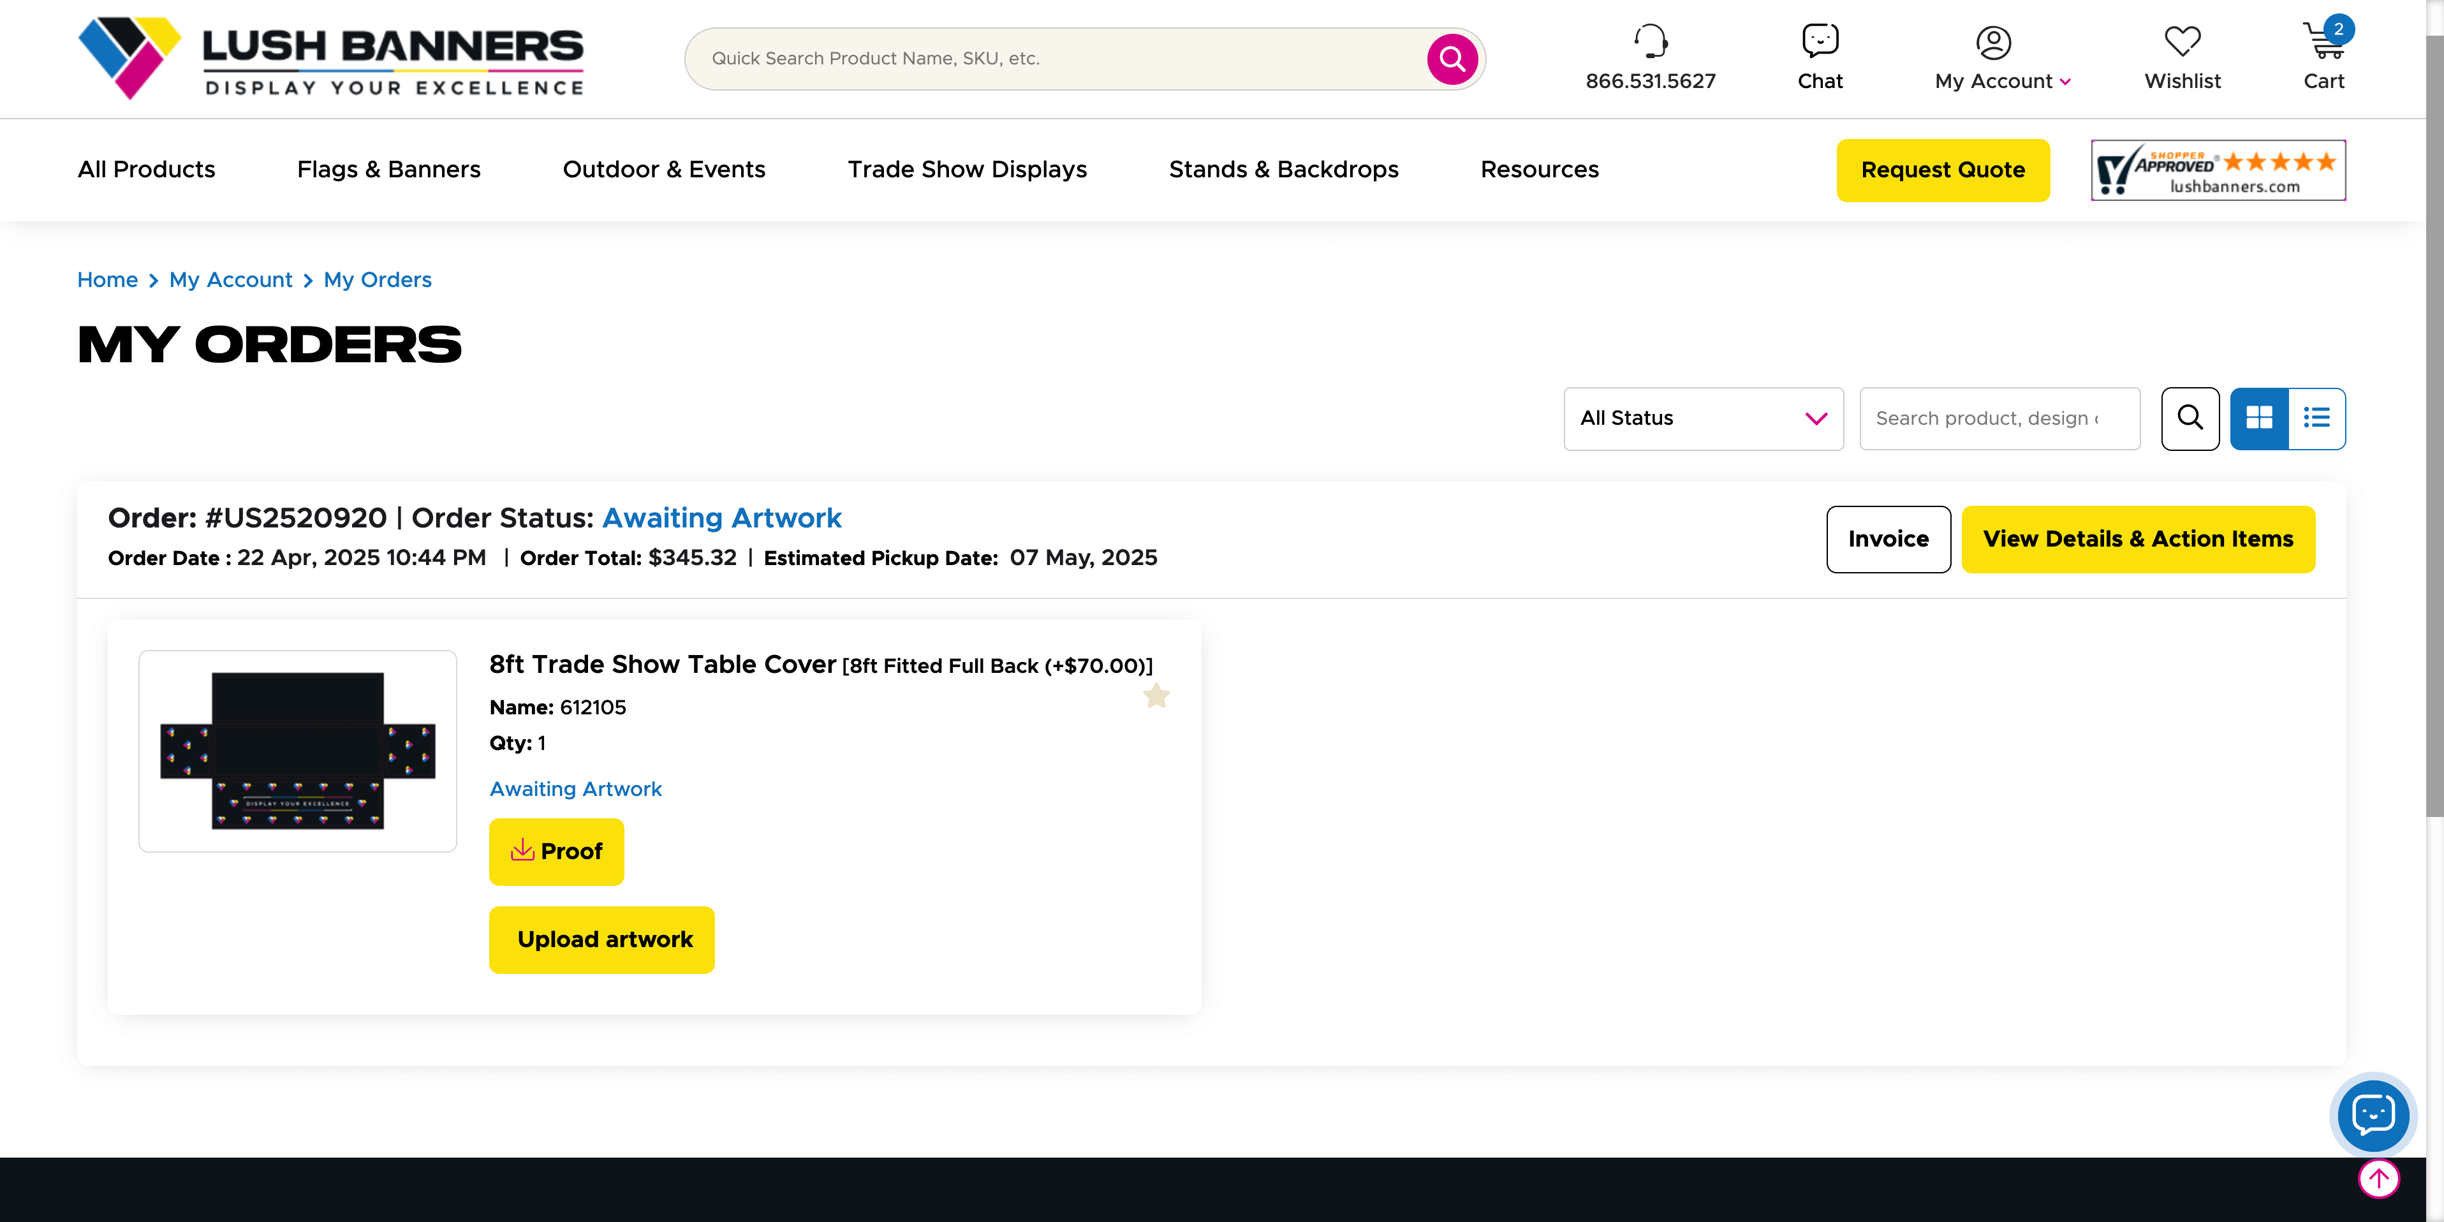Open the Trade Show Displays menu
Image resolution: width=2444 pixels, height=1222 pixels.
966,170
